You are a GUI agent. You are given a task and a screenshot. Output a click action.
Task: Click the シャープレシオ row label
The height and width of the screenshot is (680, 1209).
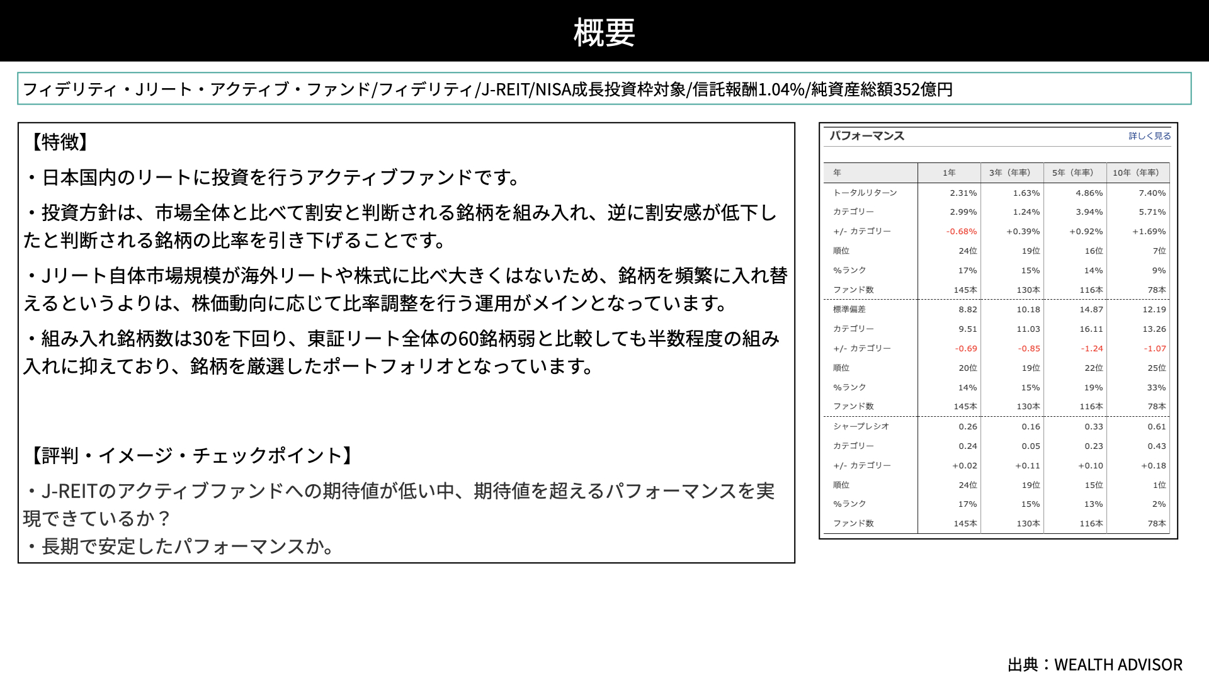(x=861, y=426)
